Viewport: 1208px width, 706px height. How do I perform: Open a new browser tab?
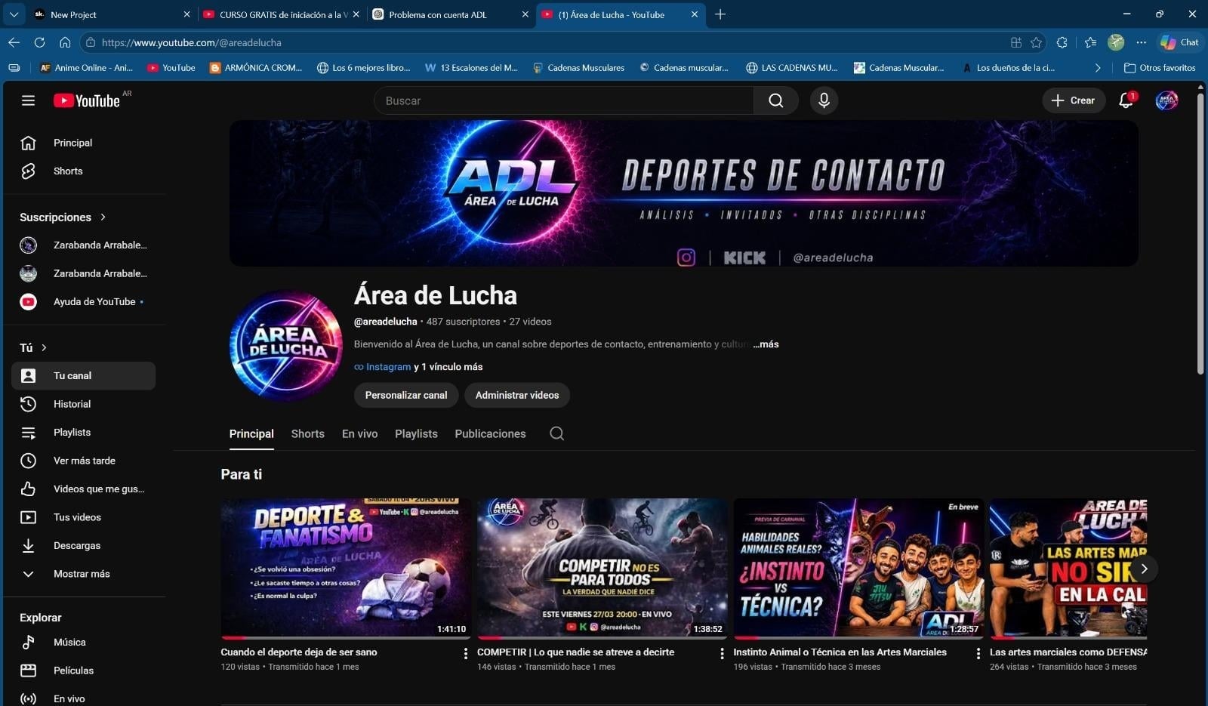pos(720,14)
